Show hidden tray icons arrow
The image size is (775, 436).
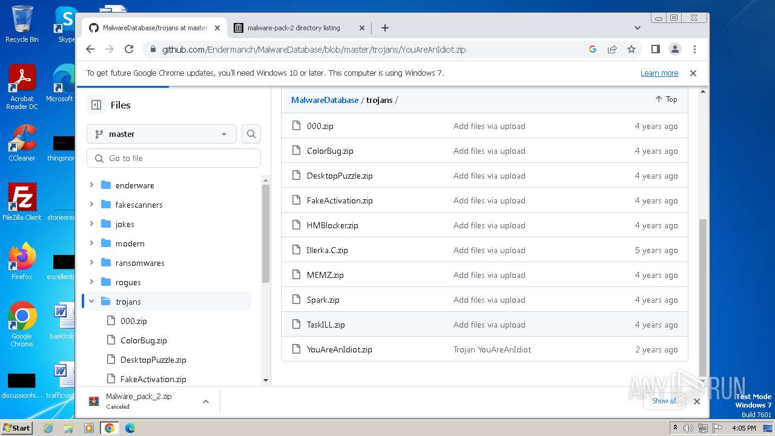pos(676,428)
